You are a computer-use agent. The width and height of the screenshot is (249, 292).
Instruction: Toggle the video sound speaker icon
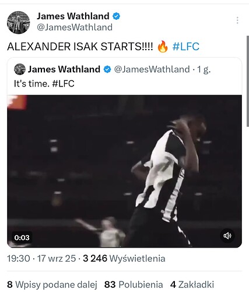pyautogui.click(x=227, y=236)
